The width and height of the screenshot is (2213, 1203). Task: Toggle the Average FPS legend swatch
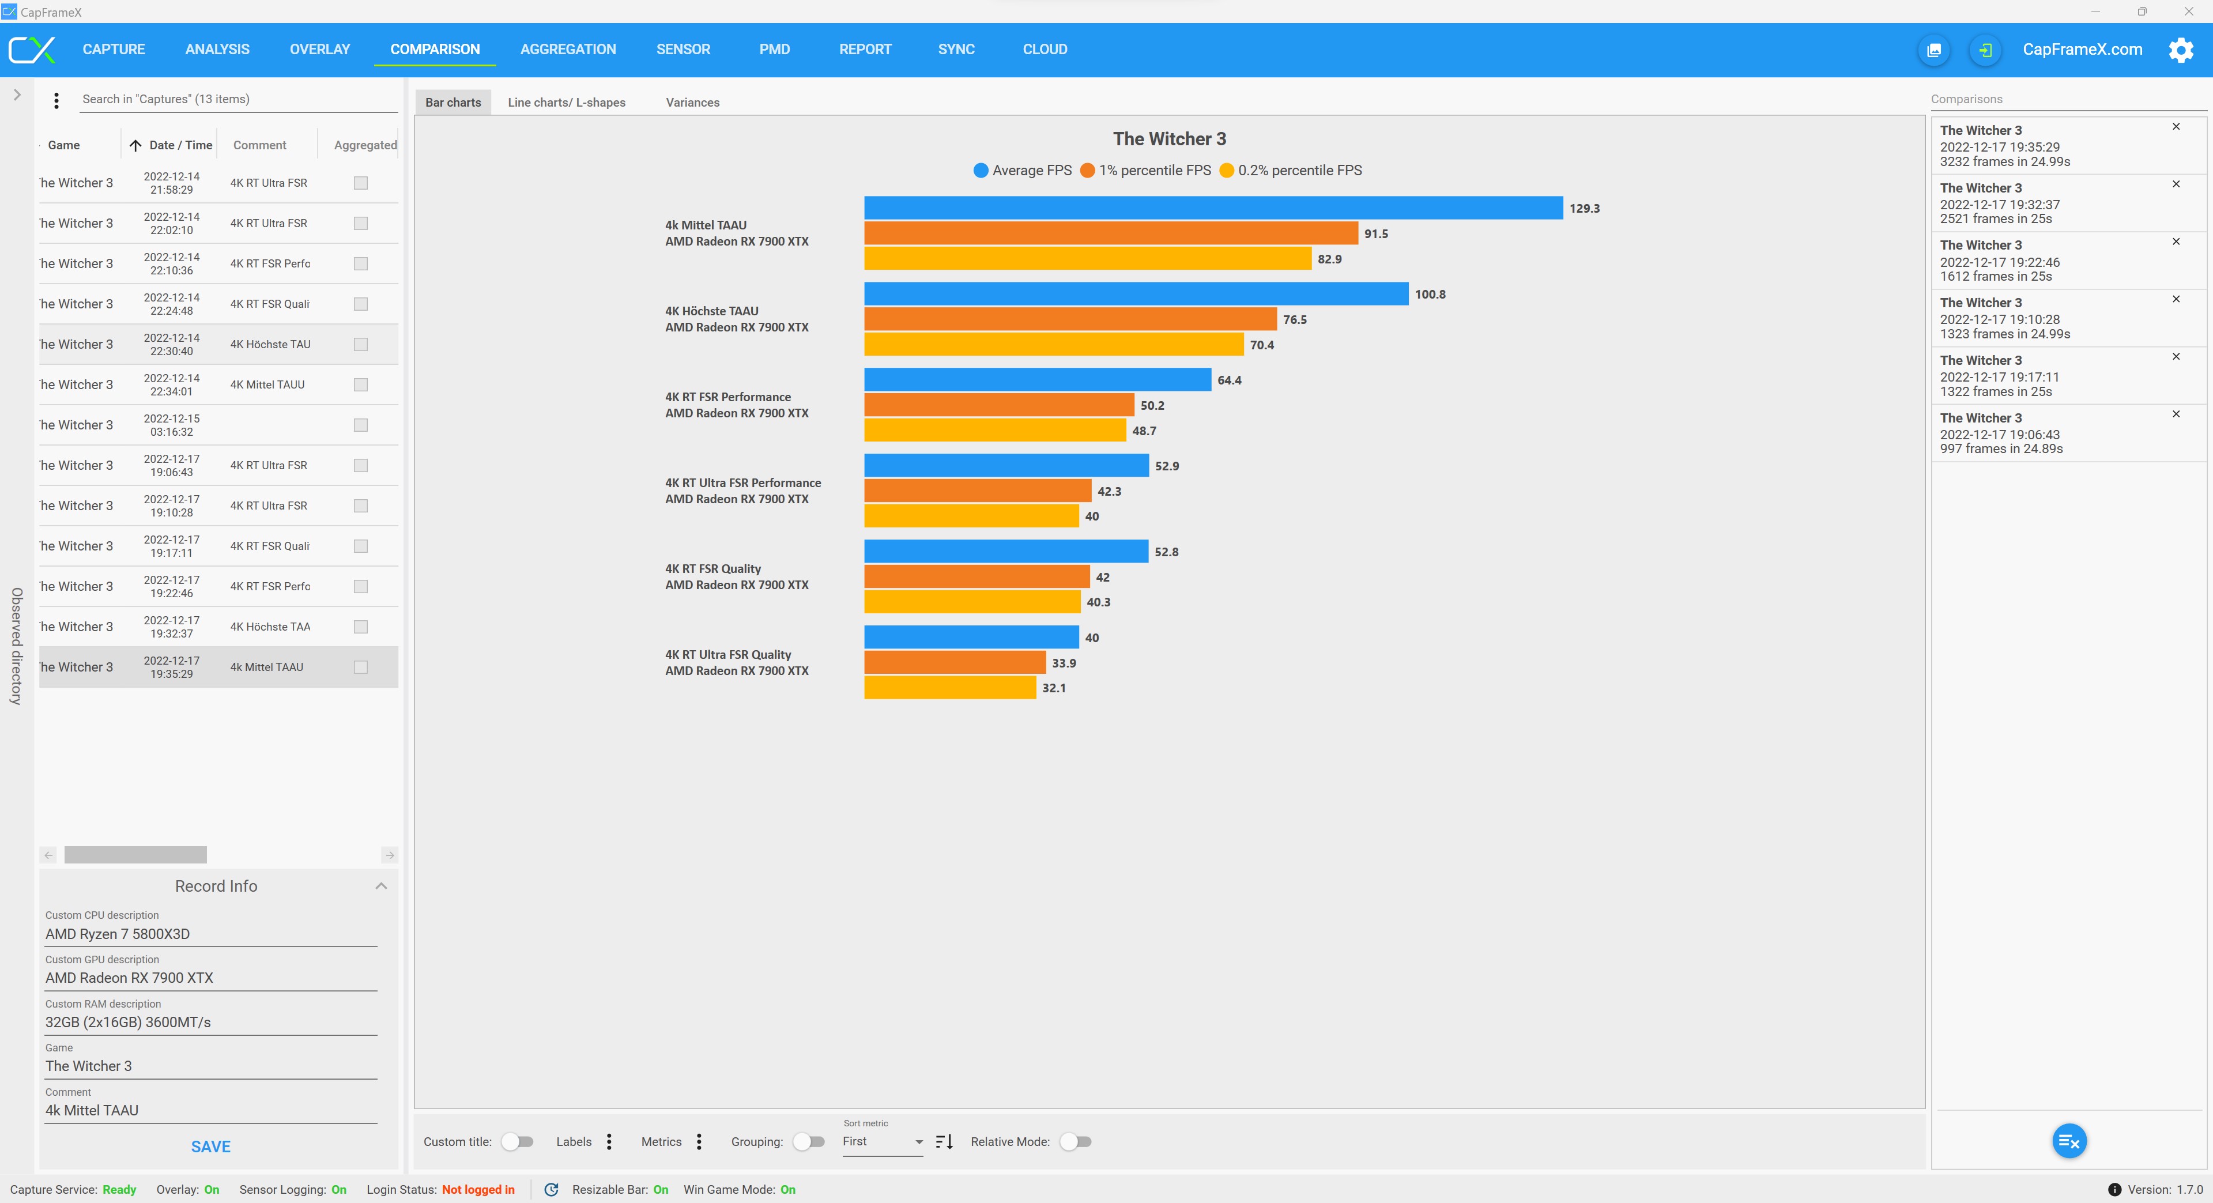click(980, 170)
